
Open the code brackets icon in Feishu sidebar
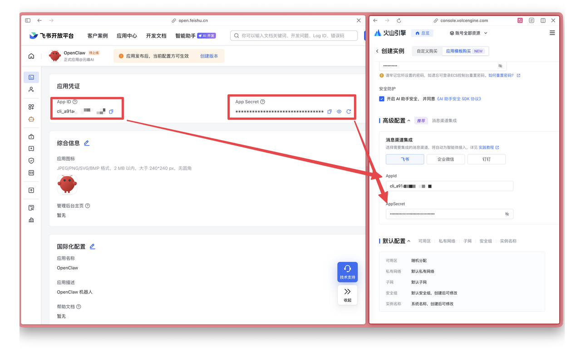(x=31, y=173)
